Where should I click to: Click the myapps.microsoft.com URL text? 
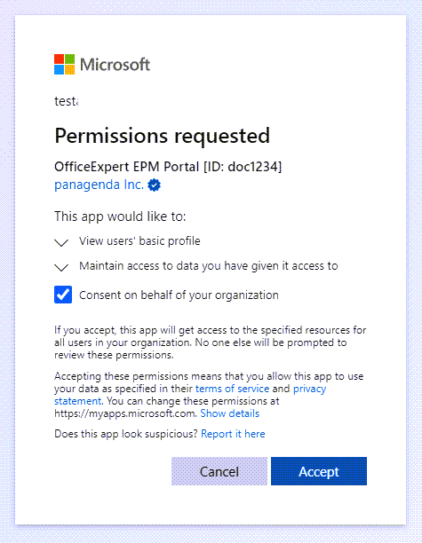click(x=125, y=413)
